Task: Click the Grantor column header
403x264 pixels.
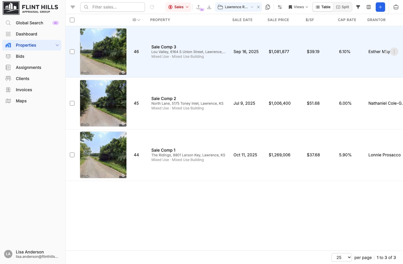Action: [x=376, y=20]
